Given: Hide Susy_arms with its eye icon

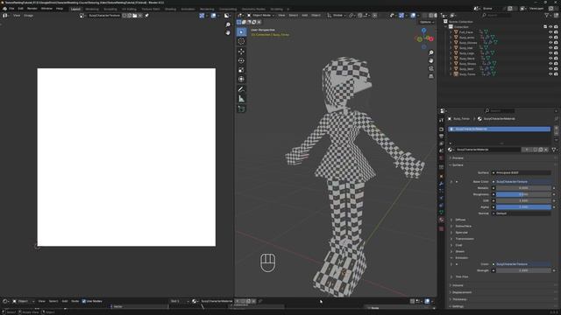Looking at the screenshot, I should (x=550, y=38).
